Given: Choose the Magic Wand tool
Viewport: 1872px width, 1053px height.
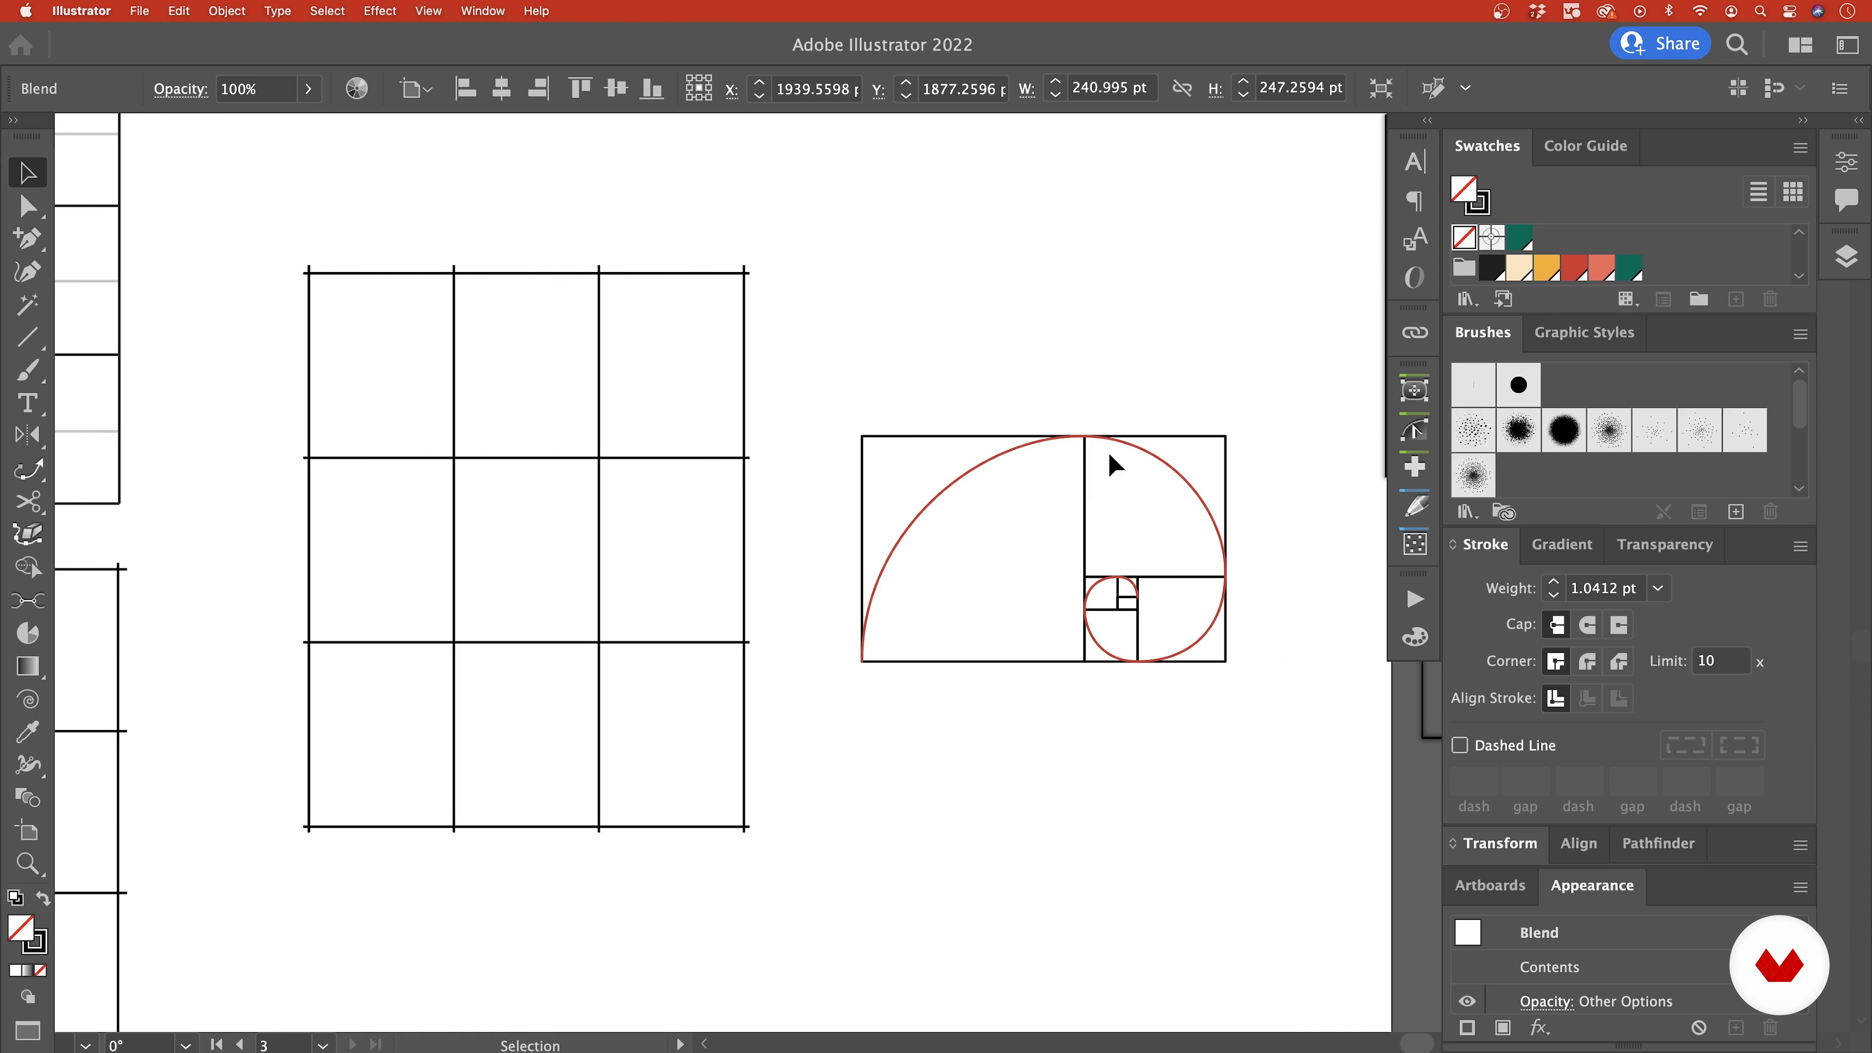Looking at the screenshot, I should 28,304.
